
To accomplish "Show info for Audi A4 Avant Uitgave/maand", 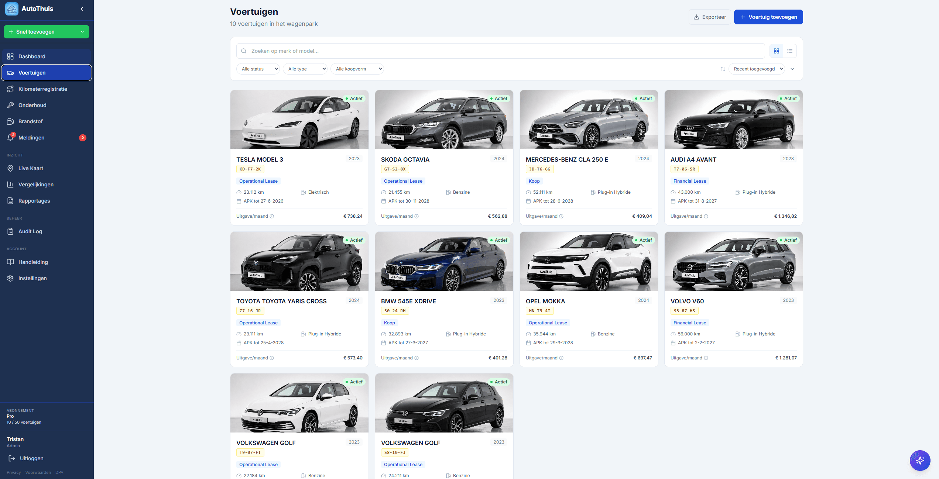I will [x=706, y=216].
